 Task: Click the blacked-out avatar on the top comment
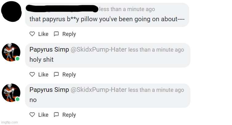pos(11,11)
